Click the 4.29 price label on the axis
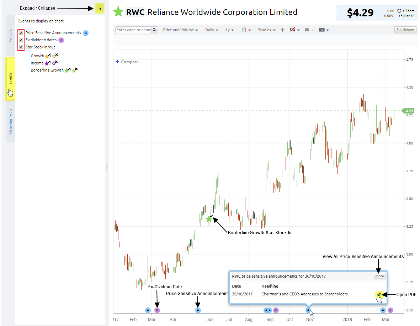Screen dimensions: 420x326 click(408, 111)
